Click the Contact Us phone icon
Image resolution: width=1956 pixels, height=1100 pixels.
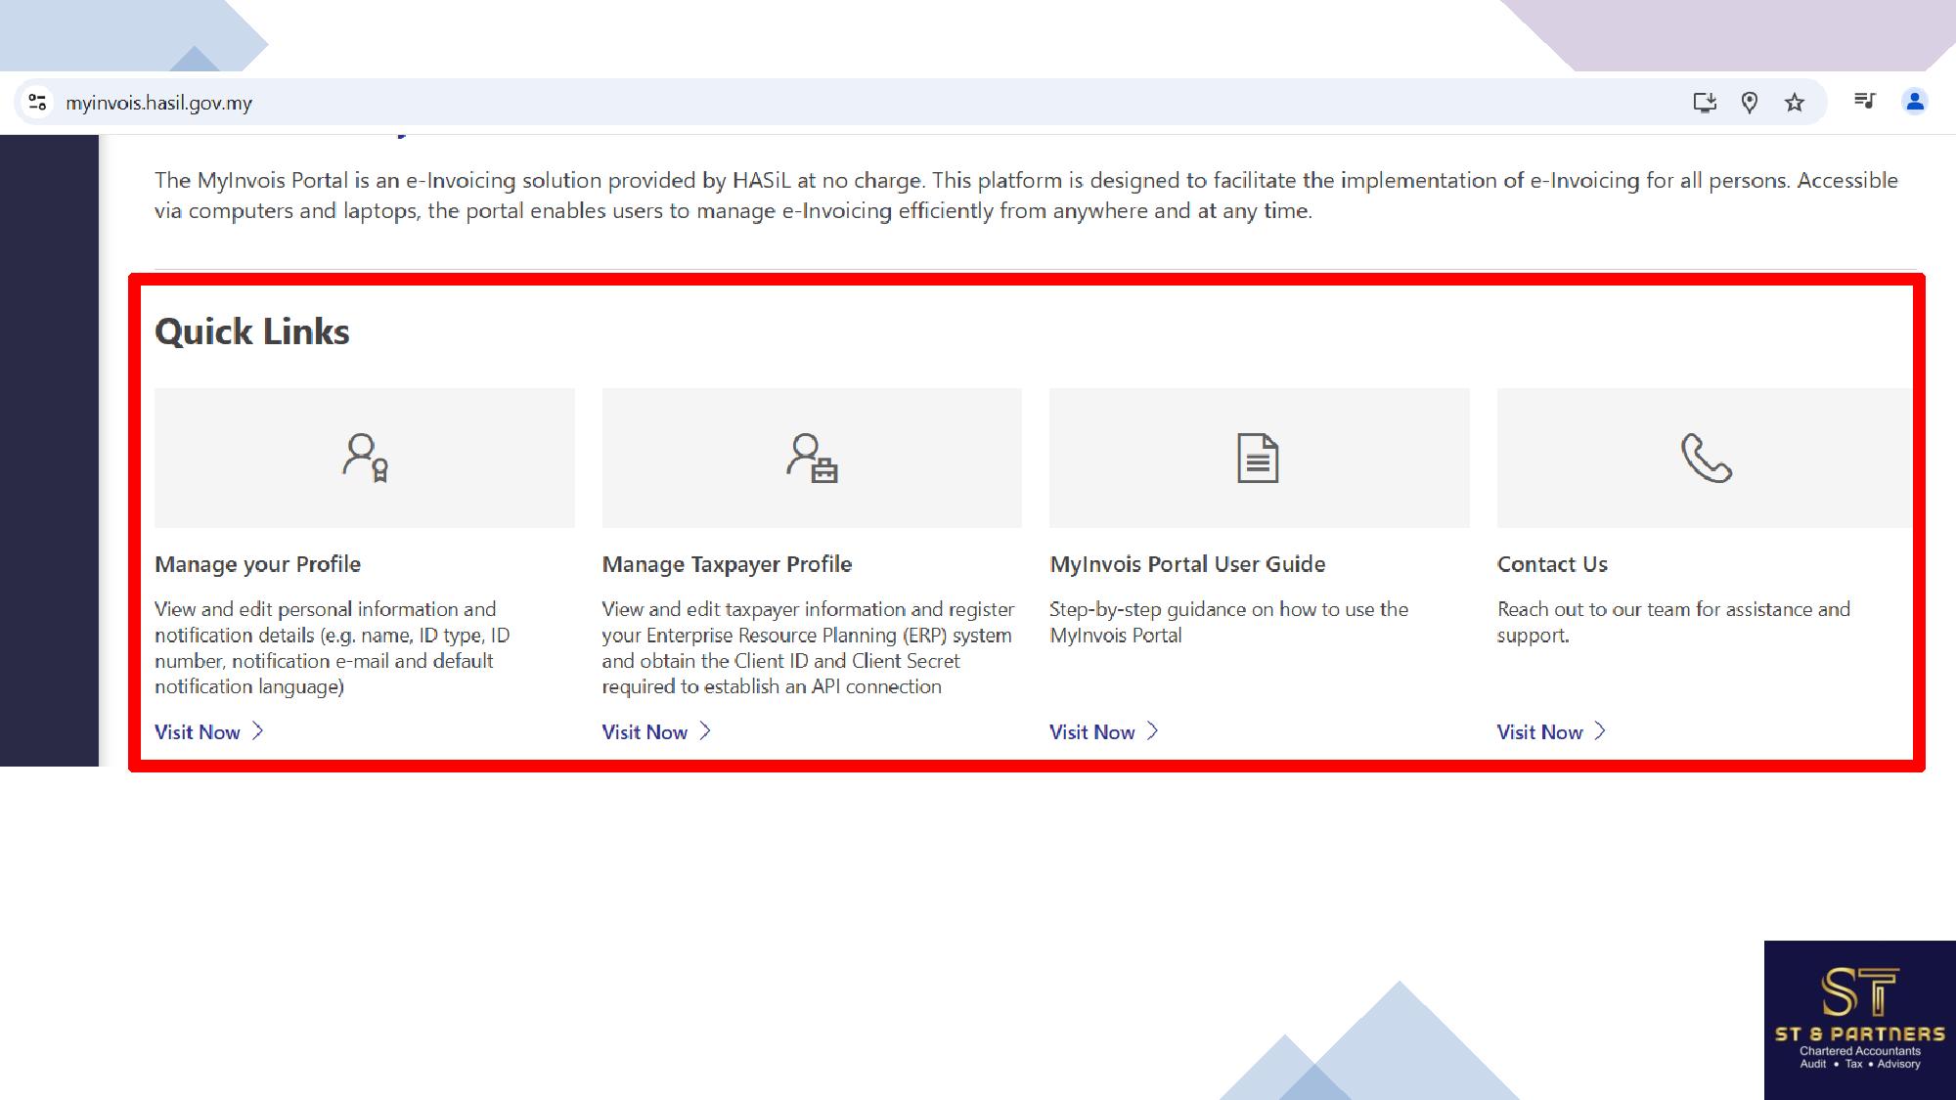pos(1706,458)
